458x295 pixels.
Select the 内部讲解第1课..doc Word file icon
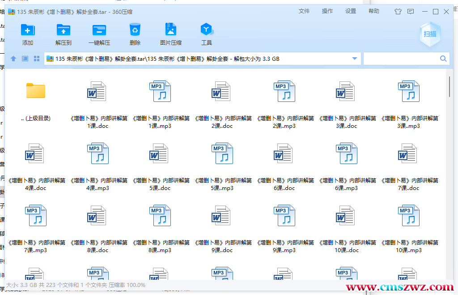pos(97,91)
